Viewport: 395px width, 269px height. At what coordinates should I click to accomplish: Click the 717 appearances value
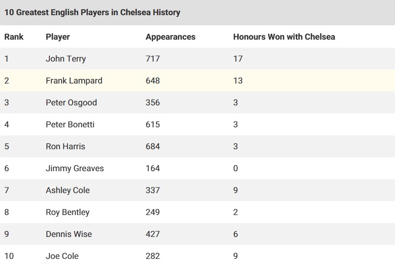click(153, 59)
